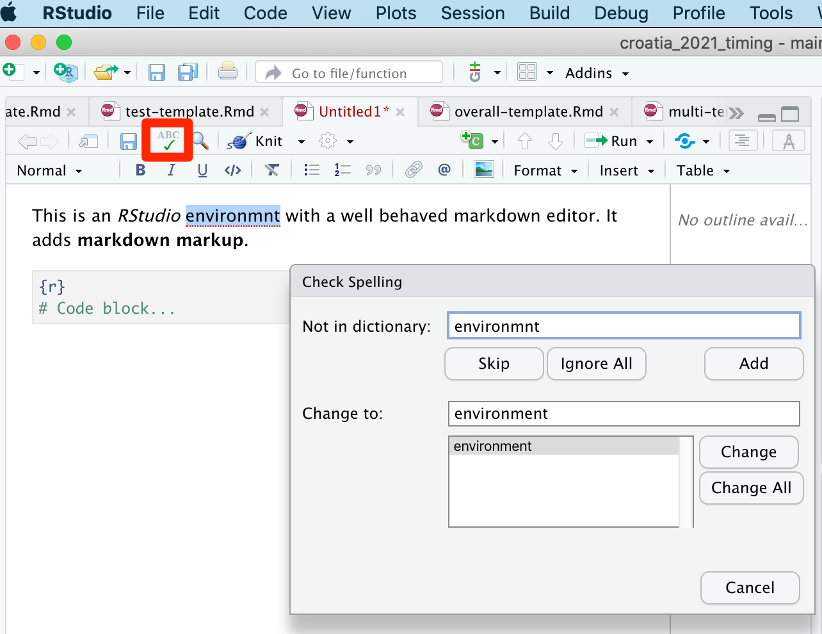Go to previous chunk up arrow
Screen dimensions: 822x634
[525, 141]
